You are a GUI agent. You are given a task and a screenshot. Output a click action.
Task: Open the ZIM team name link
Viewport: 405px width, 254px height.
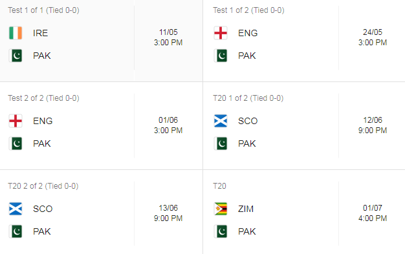coord(246,209)
